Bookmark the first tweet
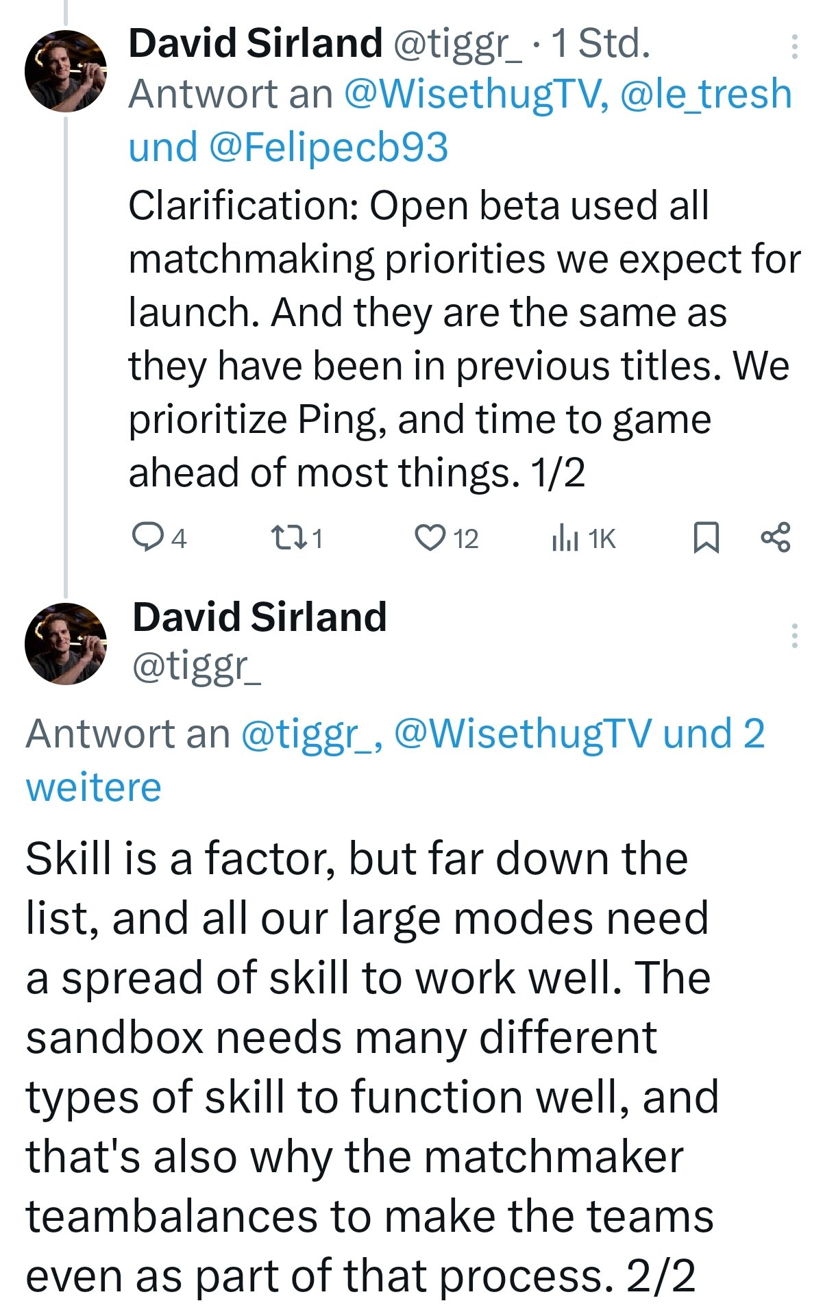This screenshot has height=1314, width=836. click(x=706, y=538)
